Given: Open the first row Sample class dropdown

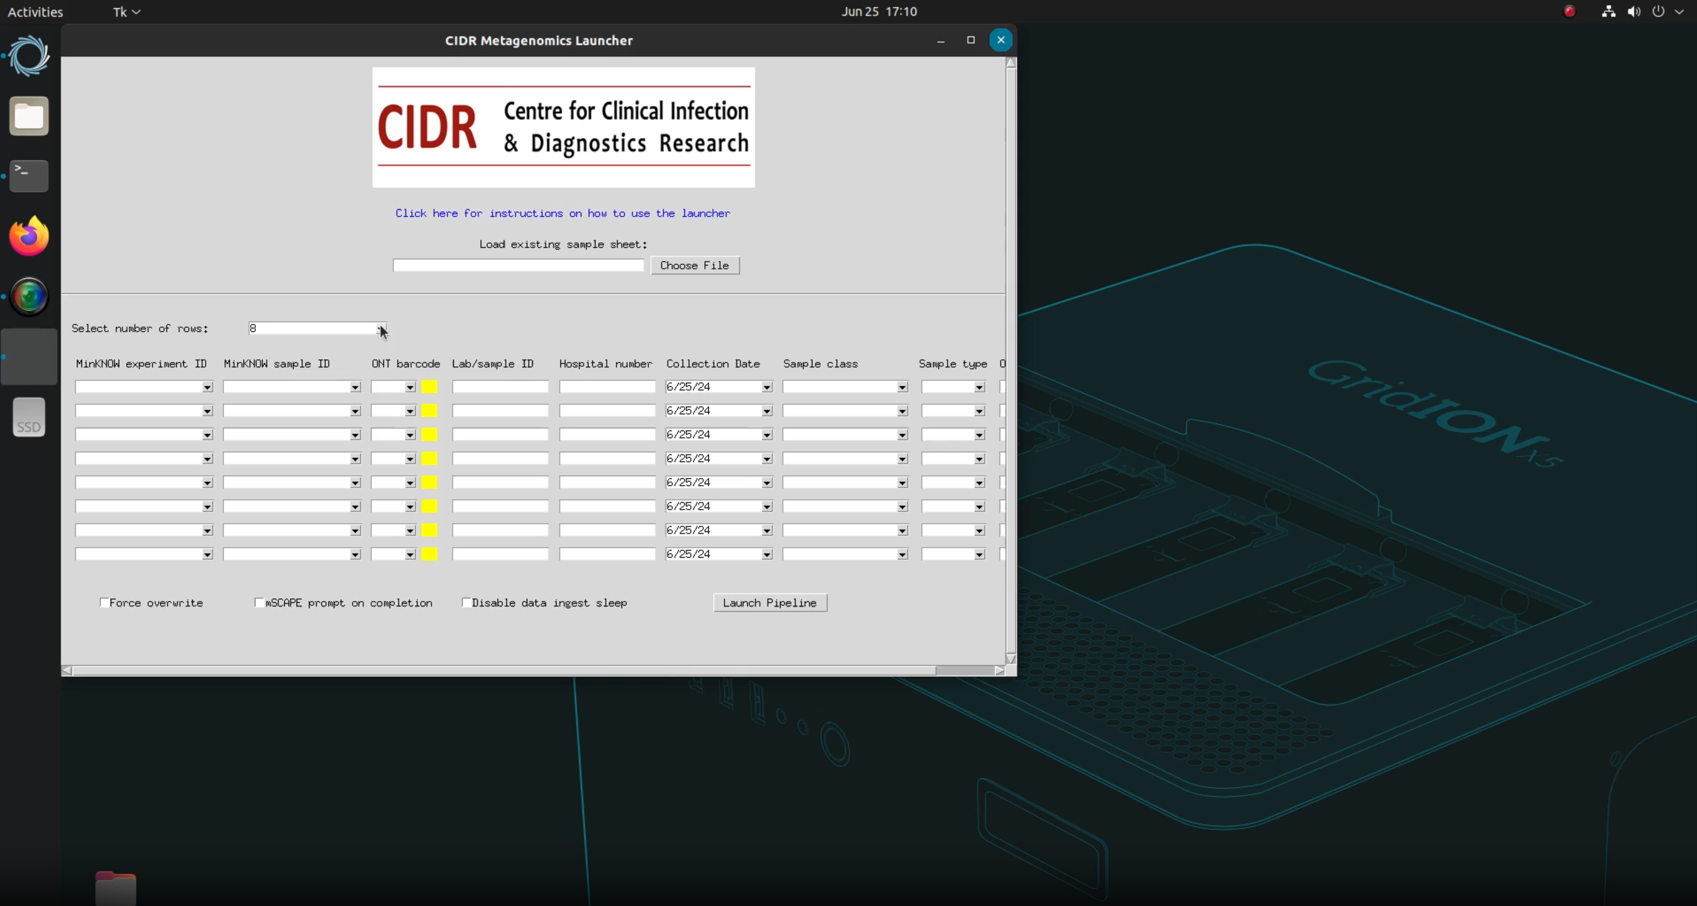Looking at the screenshot, I should (902, 387).
